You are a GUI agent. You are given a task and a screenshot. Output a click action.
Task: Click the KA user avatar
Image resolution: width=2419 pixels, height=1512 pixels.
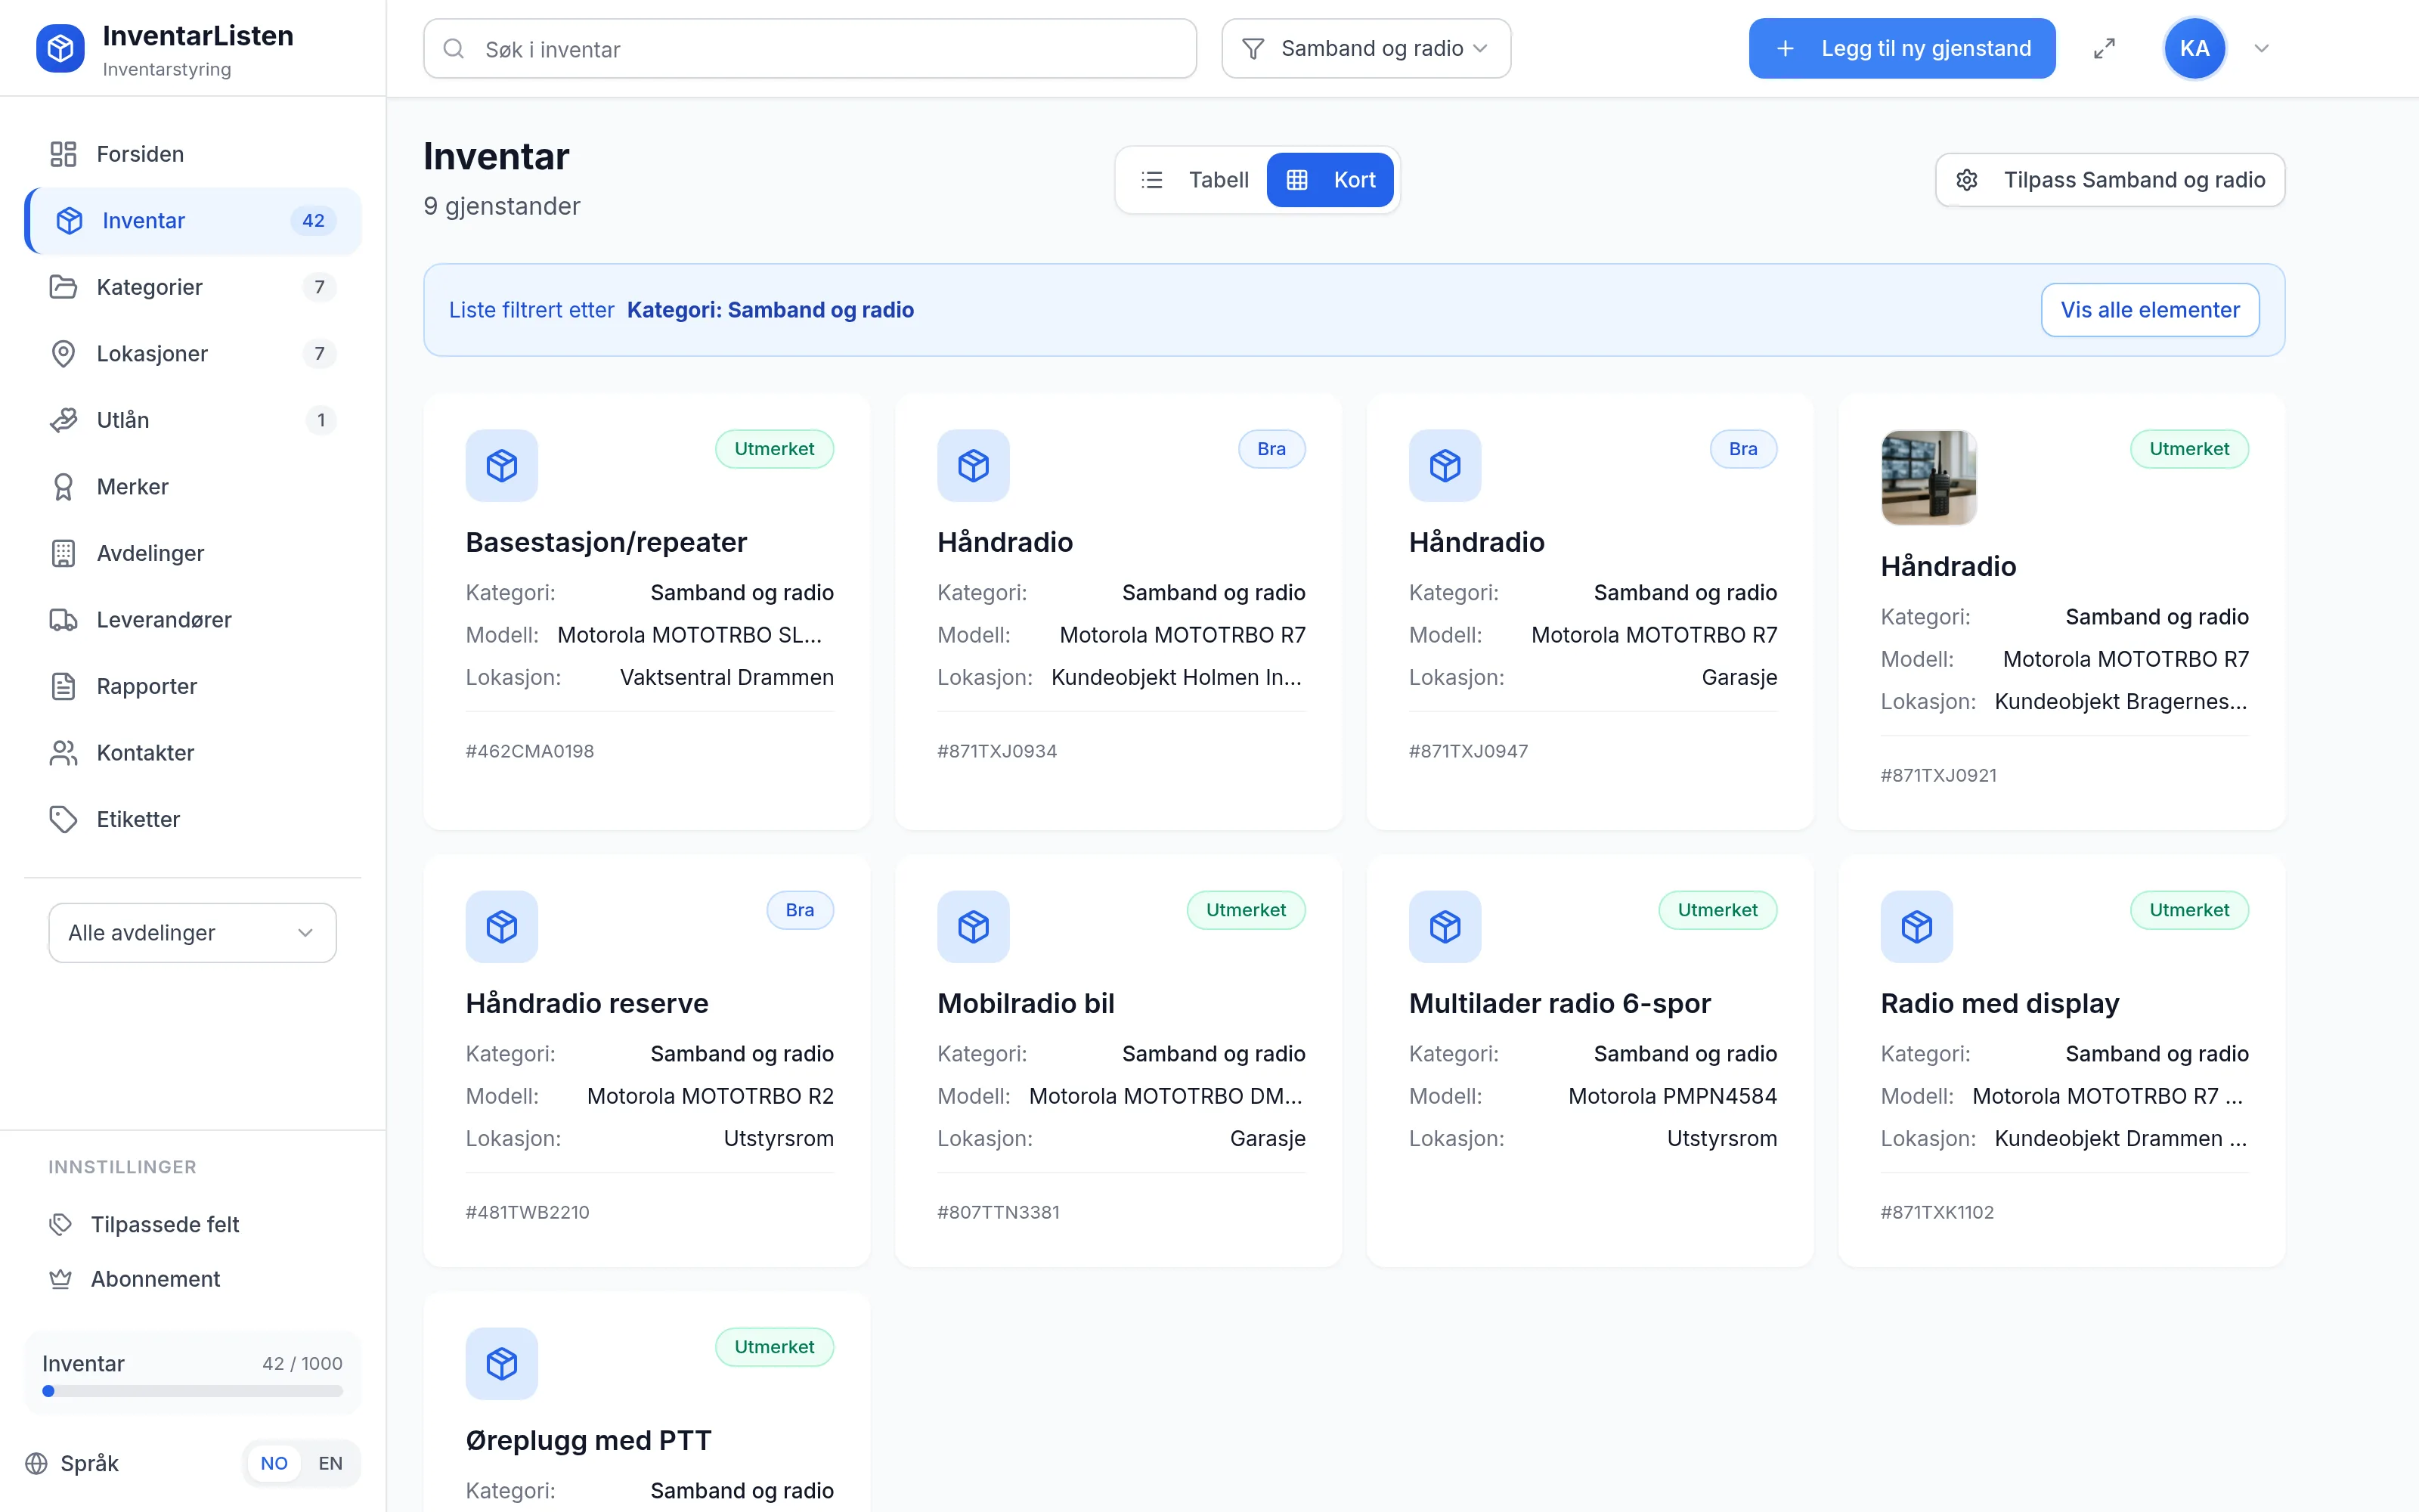point(2194,48)
